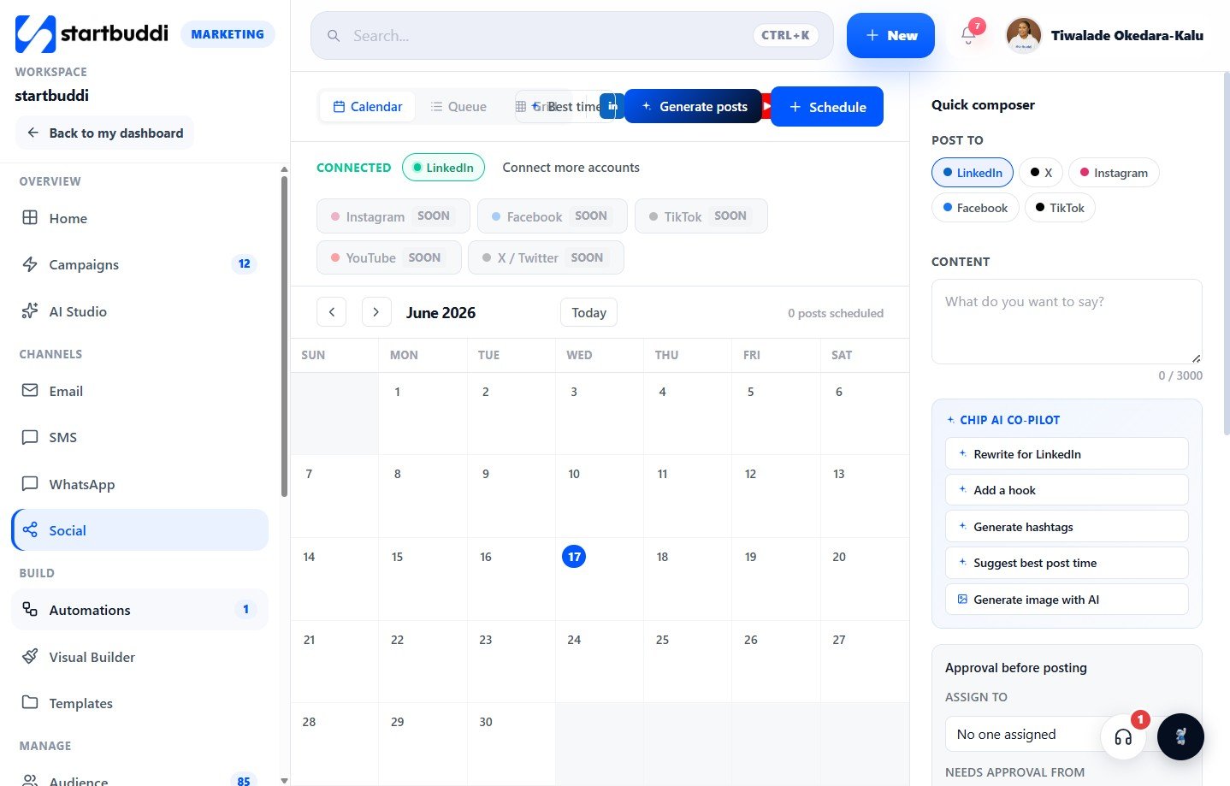Viewport: 1230px width, 786px height.
Task: Go to AI Studio
Action: point(139,311)
